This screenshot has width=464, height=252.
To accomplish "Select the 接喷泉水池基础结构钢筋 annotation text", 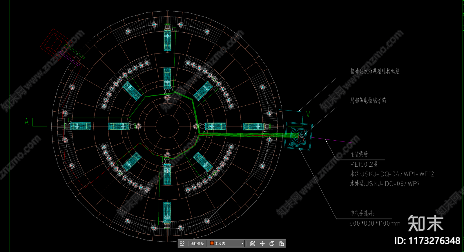I will coord(375,71).
